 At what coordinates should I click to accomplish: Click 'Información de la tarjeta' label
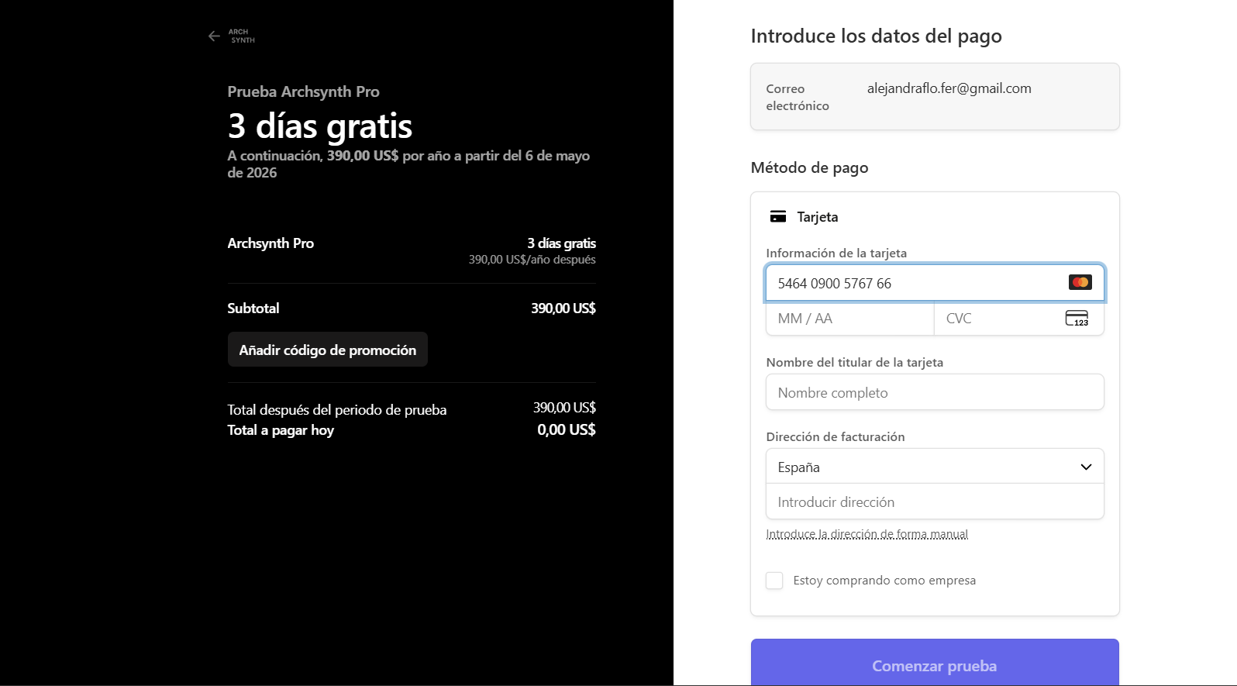pyautogui.click(x=836, y=253)
